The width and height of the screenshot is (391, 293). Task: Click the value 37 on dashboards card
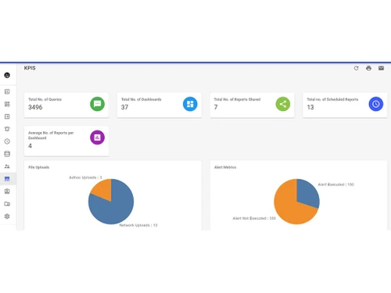point(124,107)
